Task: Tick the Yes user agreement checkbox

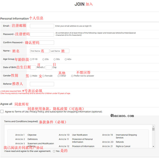Action: point(54,151)
